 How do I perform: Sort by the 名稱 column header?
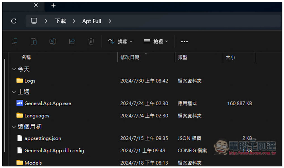coord(26,57)
